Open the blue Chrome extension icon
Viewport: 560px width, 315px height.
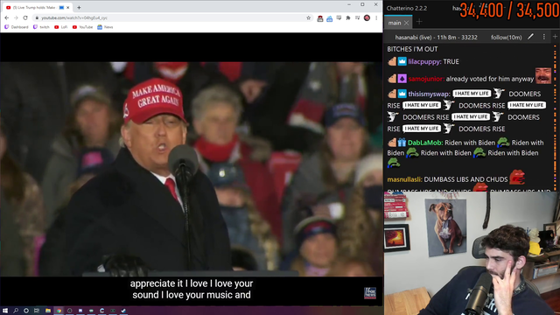coord(329,18)
